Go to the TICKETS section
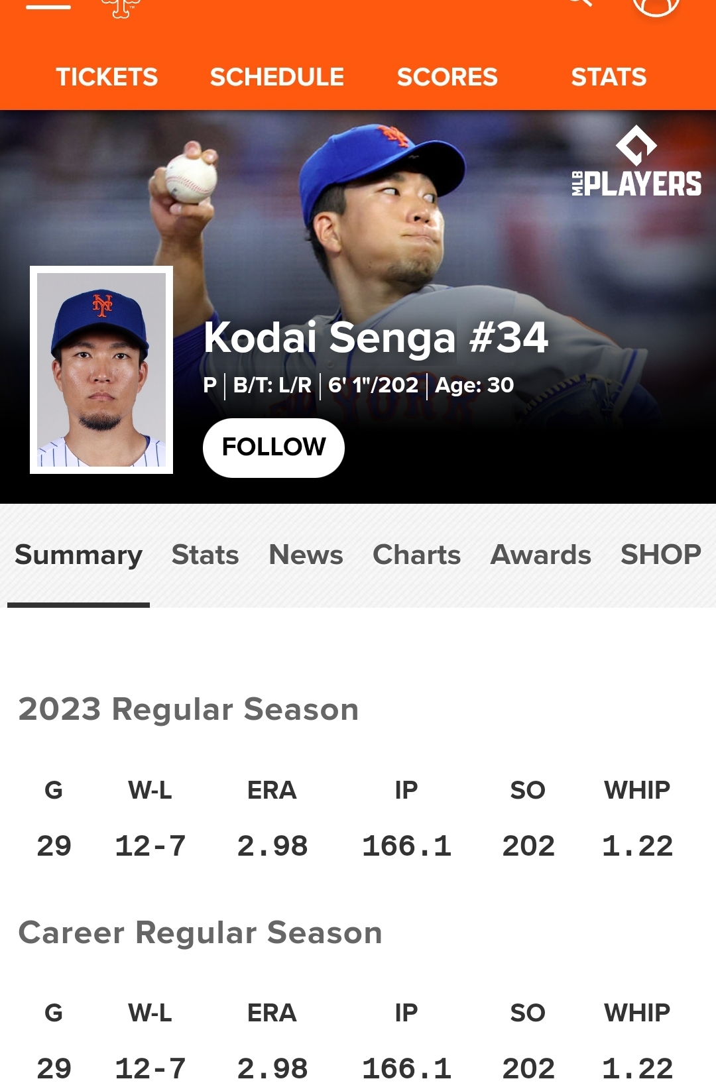This screenshot has height=1085, width=716. 107,77
